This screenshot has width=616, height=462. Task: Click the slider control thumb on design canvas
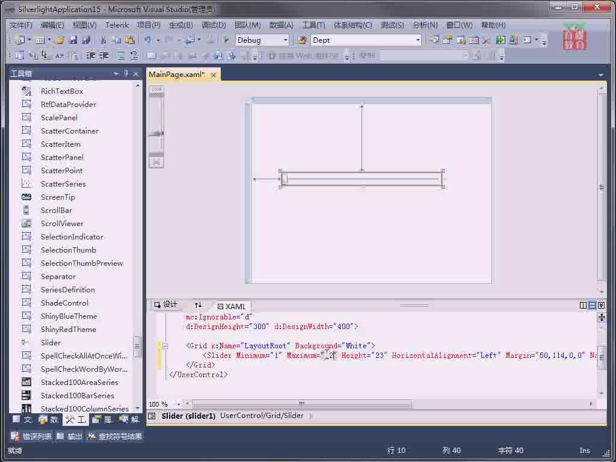(285, 179)
